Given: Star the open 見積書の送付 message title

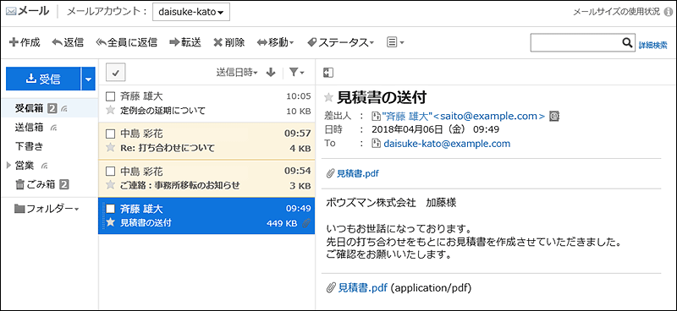Looking at the screenshot, I should [328, 98].
